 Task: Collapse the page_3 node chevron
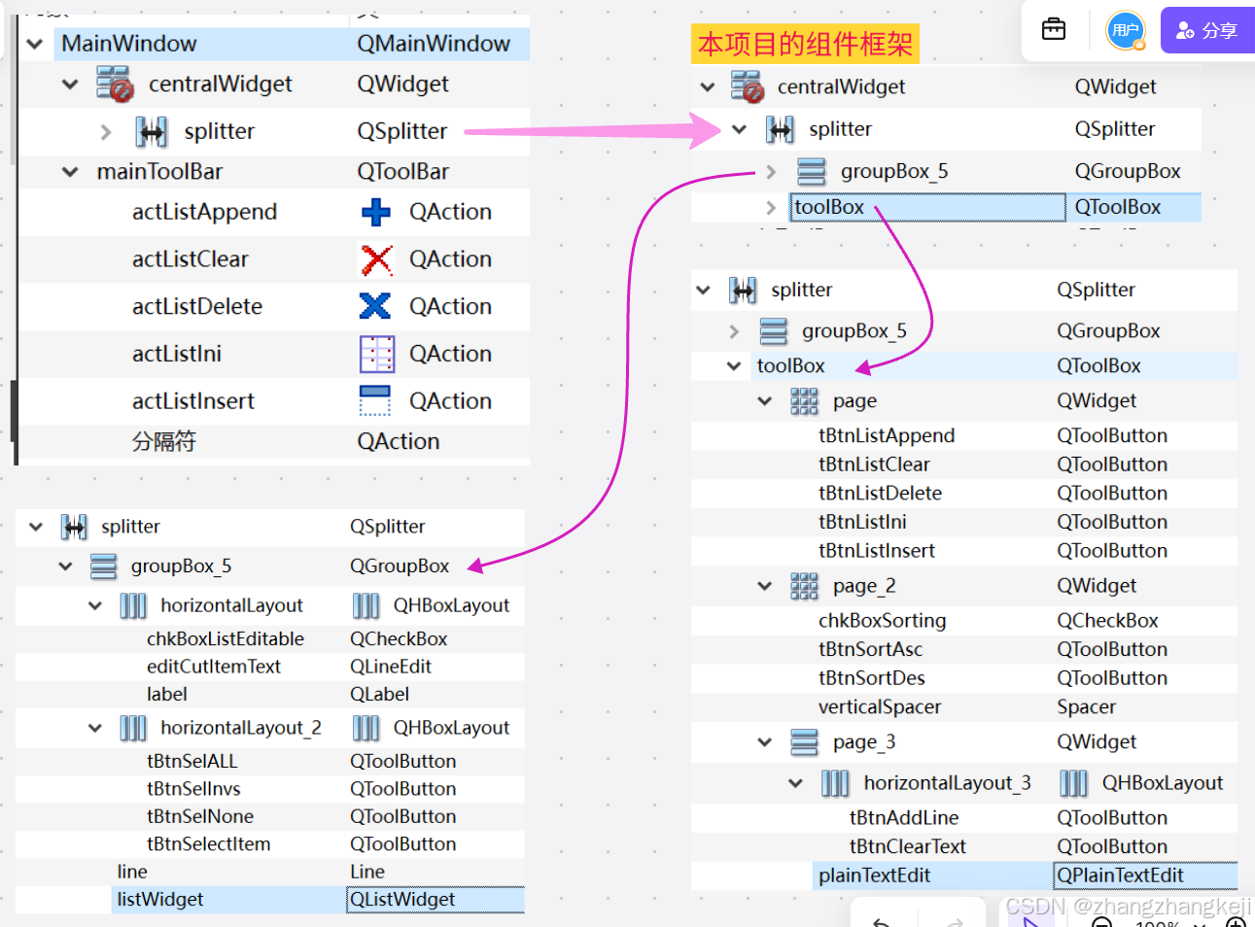click(765, 742)
